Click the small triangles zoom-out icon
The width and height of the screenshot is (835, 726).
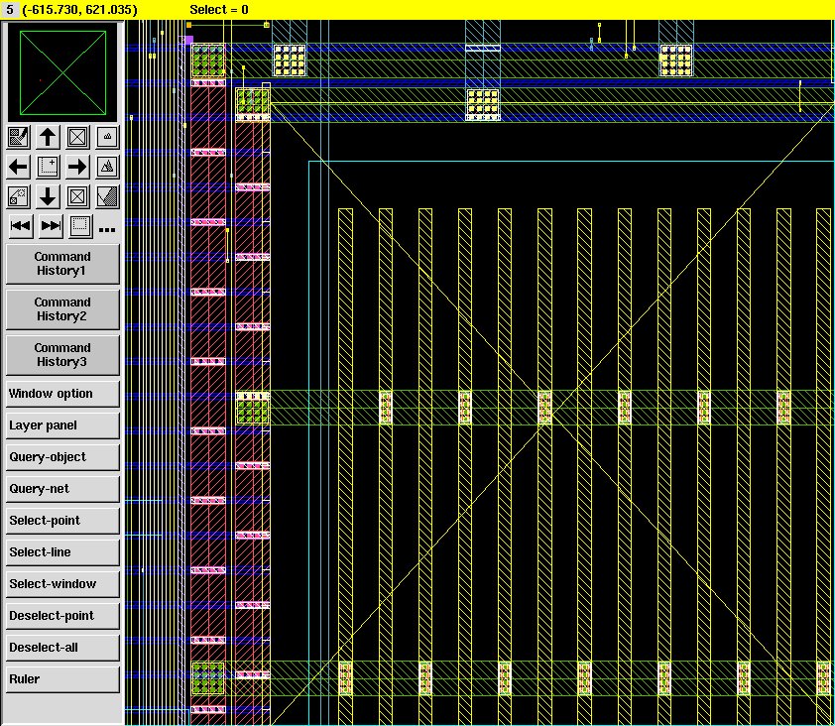point(108,137)
